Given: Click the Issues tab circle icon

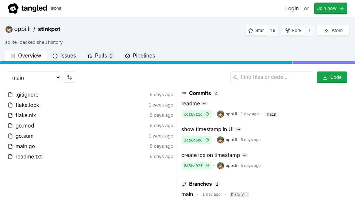Looking at the screenshot, I should coord(55,56).
